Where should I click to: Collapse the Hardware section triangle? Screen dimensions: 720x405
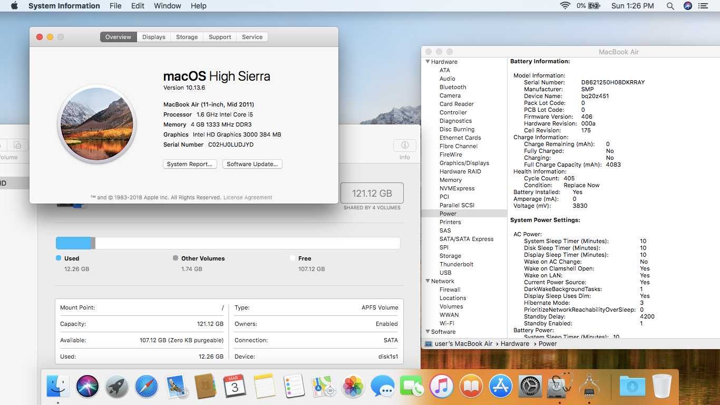click(427, 62)
